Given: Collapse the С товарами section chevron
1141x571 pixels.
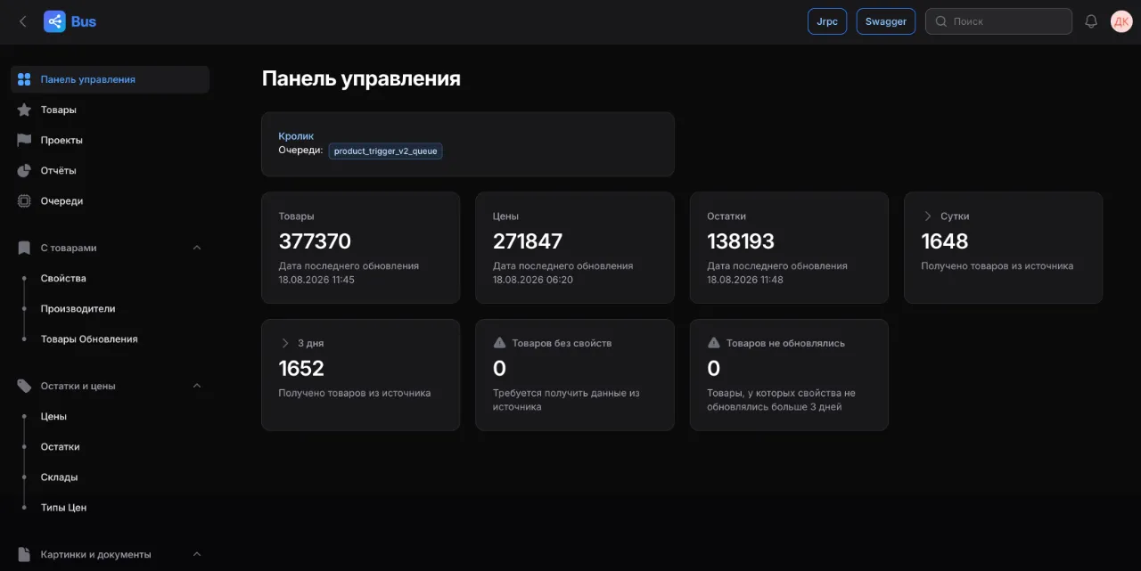Looking at the screenshot, I should 197,248.
